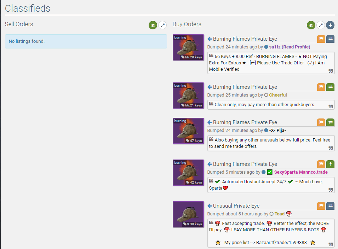Click -X- Pija-'s online status dot
The width and height of the screenshot is (338, 249).
(266, 130)
